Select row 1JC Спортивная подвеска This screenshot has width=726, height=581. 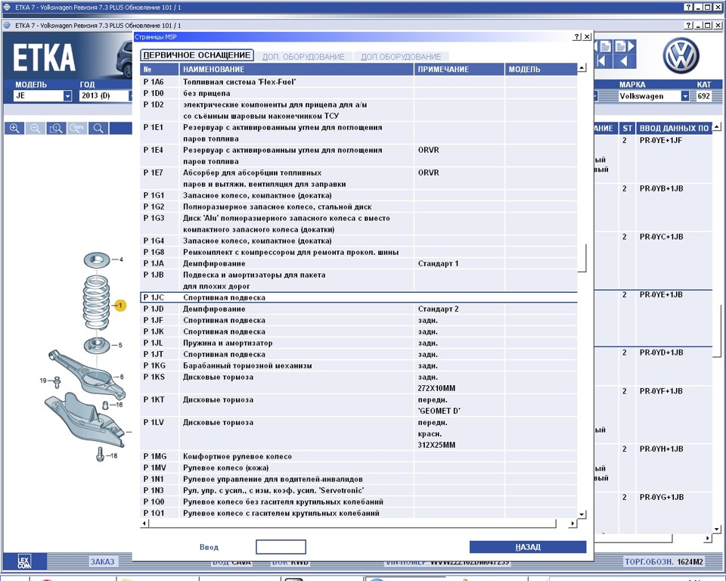tap(358, 297)
